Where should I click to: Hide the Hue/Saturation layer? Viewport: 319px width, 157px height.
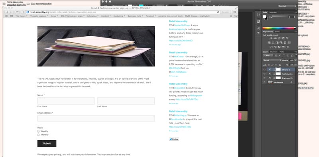(264, 74)
